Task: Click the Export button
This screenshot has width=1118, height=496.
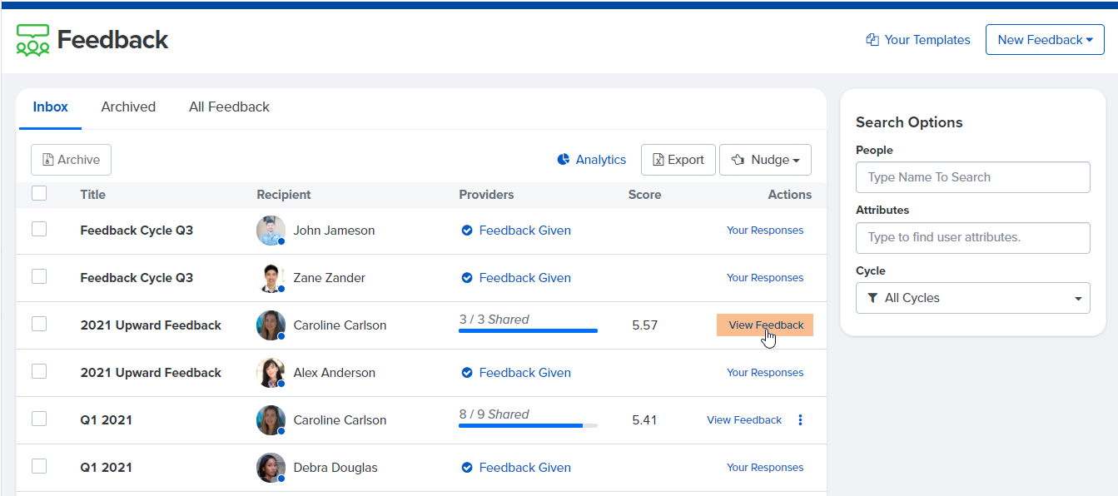Action: tap(678, 160)
